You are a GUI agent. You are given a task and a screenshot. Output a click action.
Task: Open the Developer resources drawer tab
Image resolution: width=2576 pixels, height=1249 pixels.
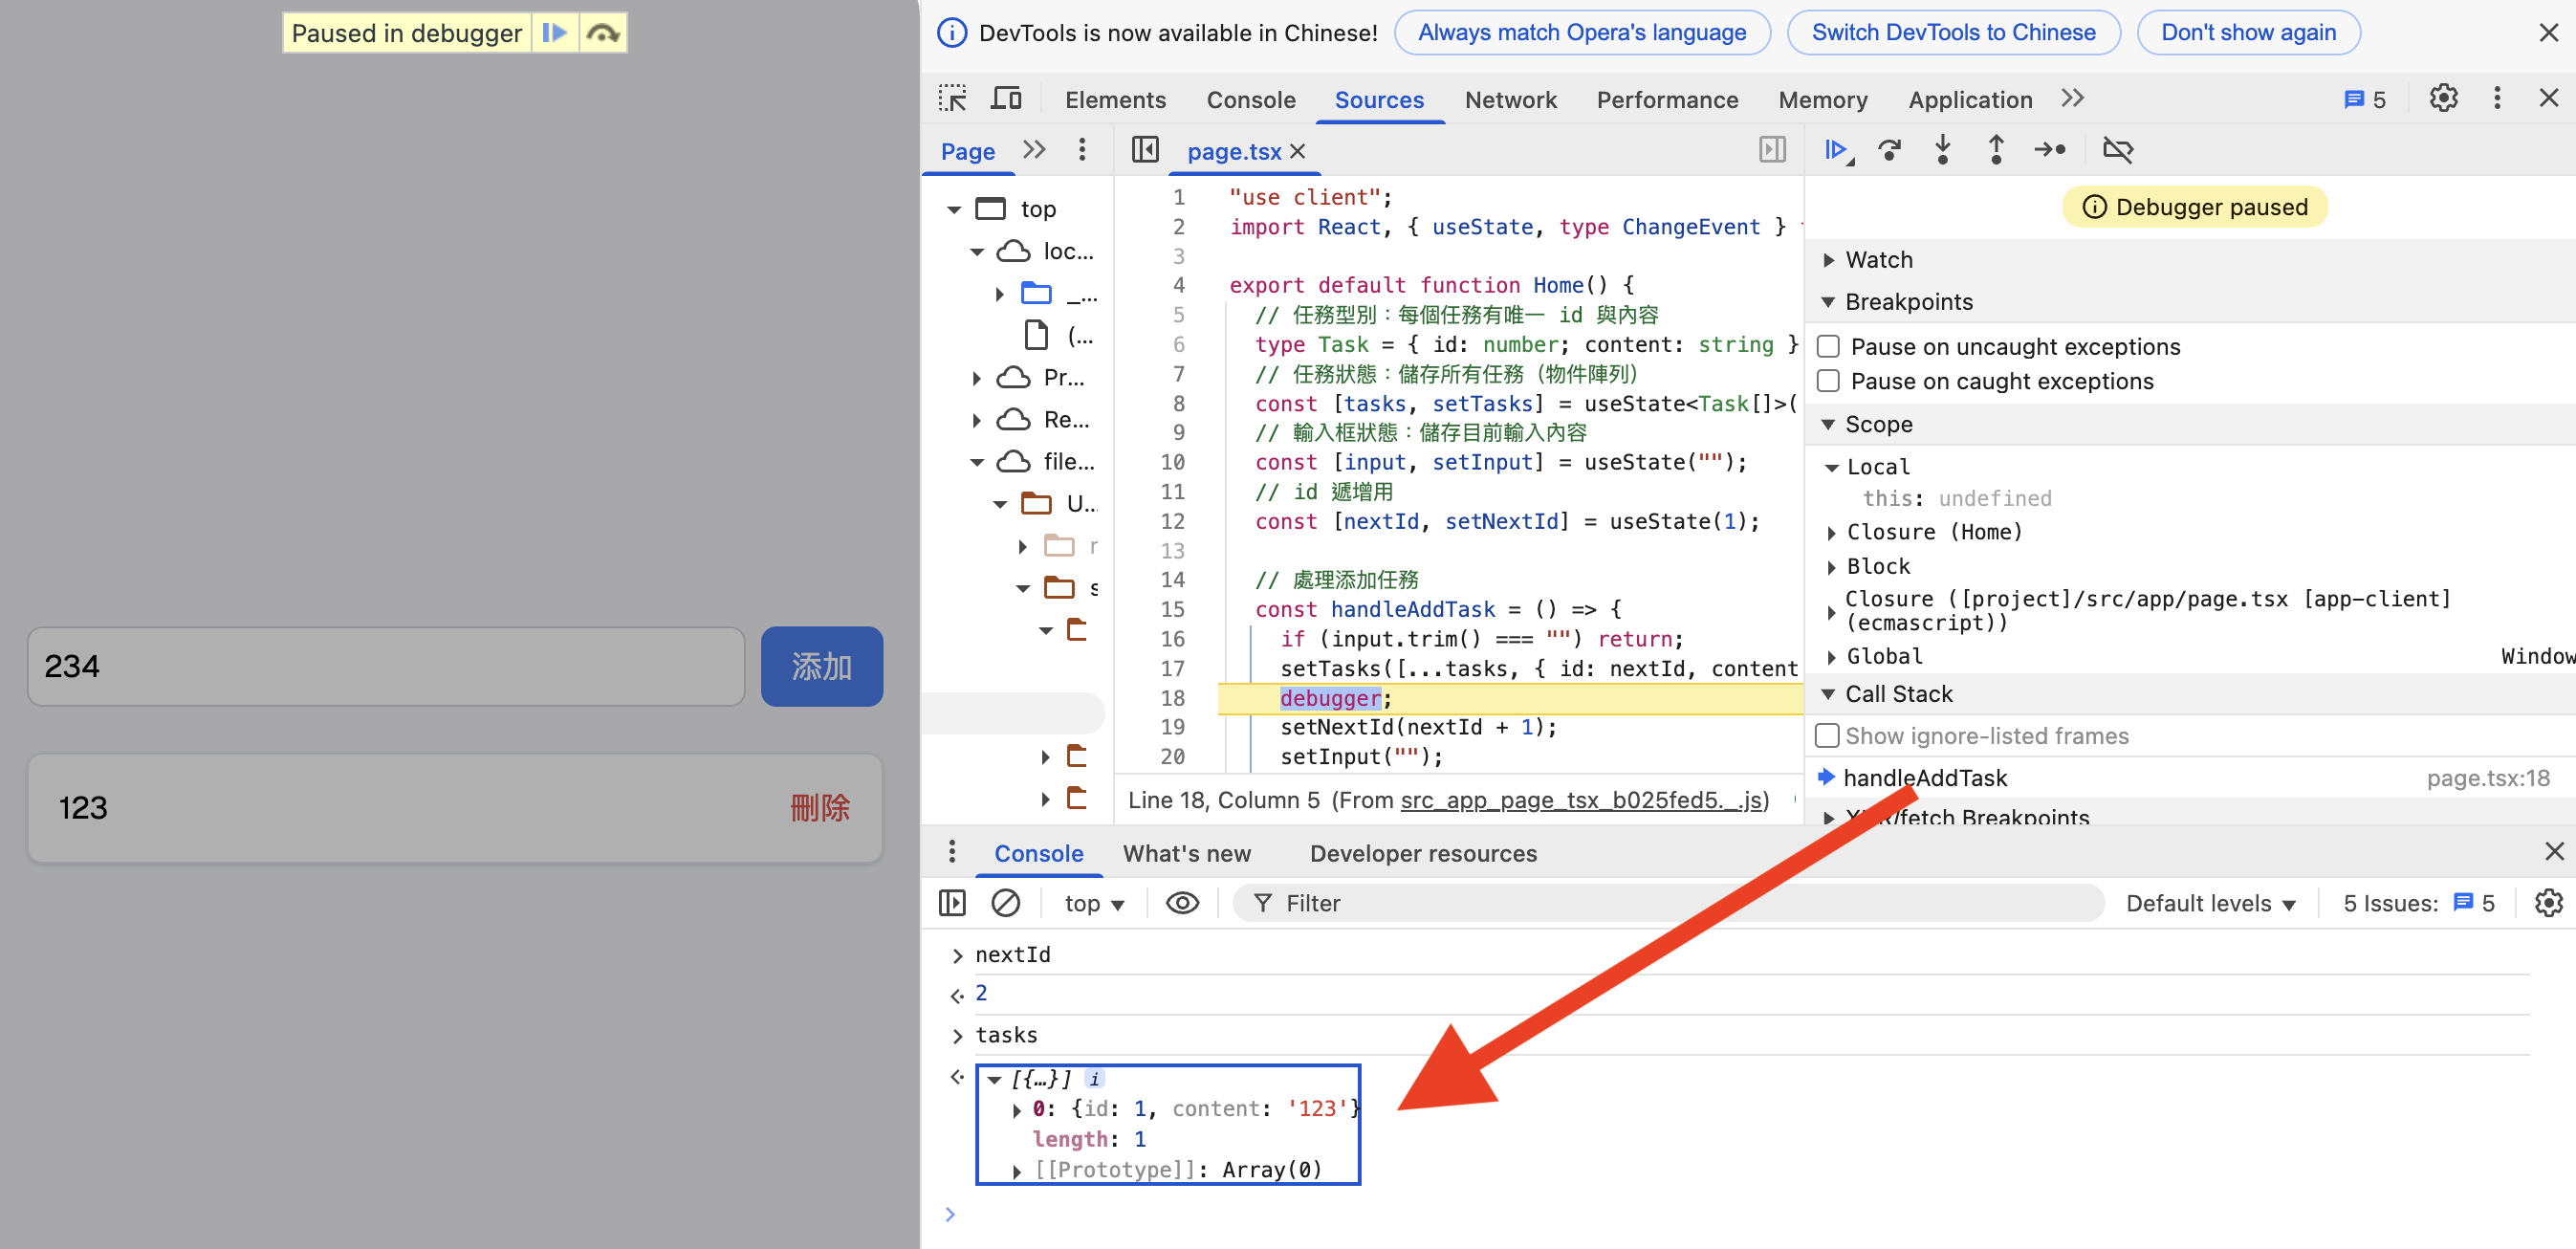click(x=1422, y=853)
